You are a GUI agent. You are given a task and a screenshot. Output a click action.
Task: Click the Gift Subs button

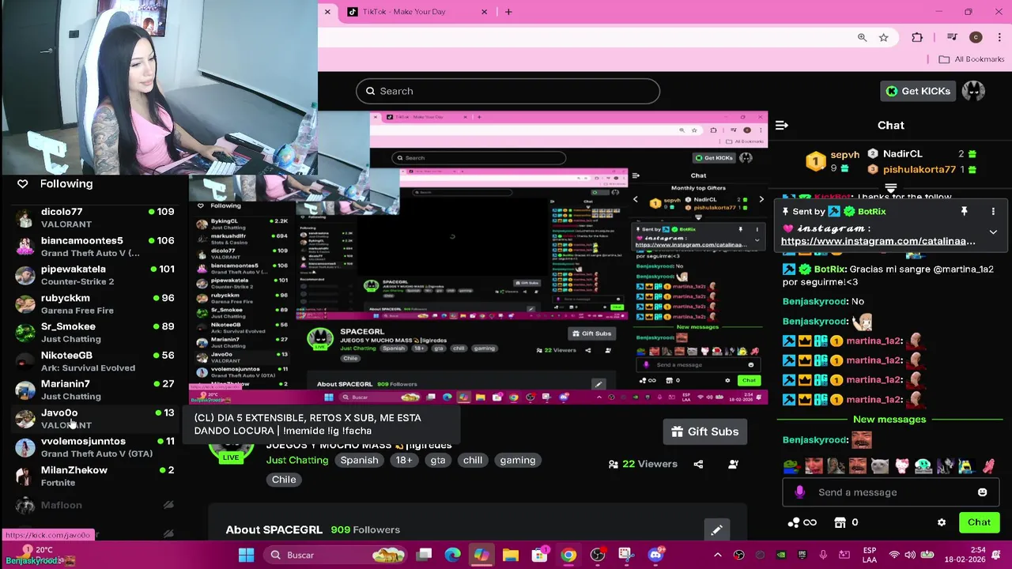pyautogui.click(x=704, y=431)
